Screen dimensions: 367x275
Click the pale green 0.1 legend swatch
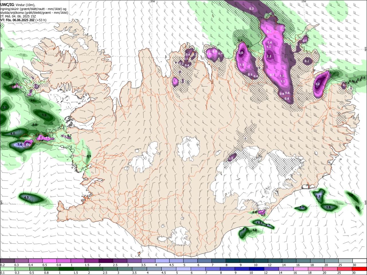[x=8, y=269]
